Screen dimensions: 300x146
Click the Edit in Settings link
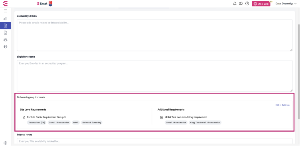tap(282, 105)
